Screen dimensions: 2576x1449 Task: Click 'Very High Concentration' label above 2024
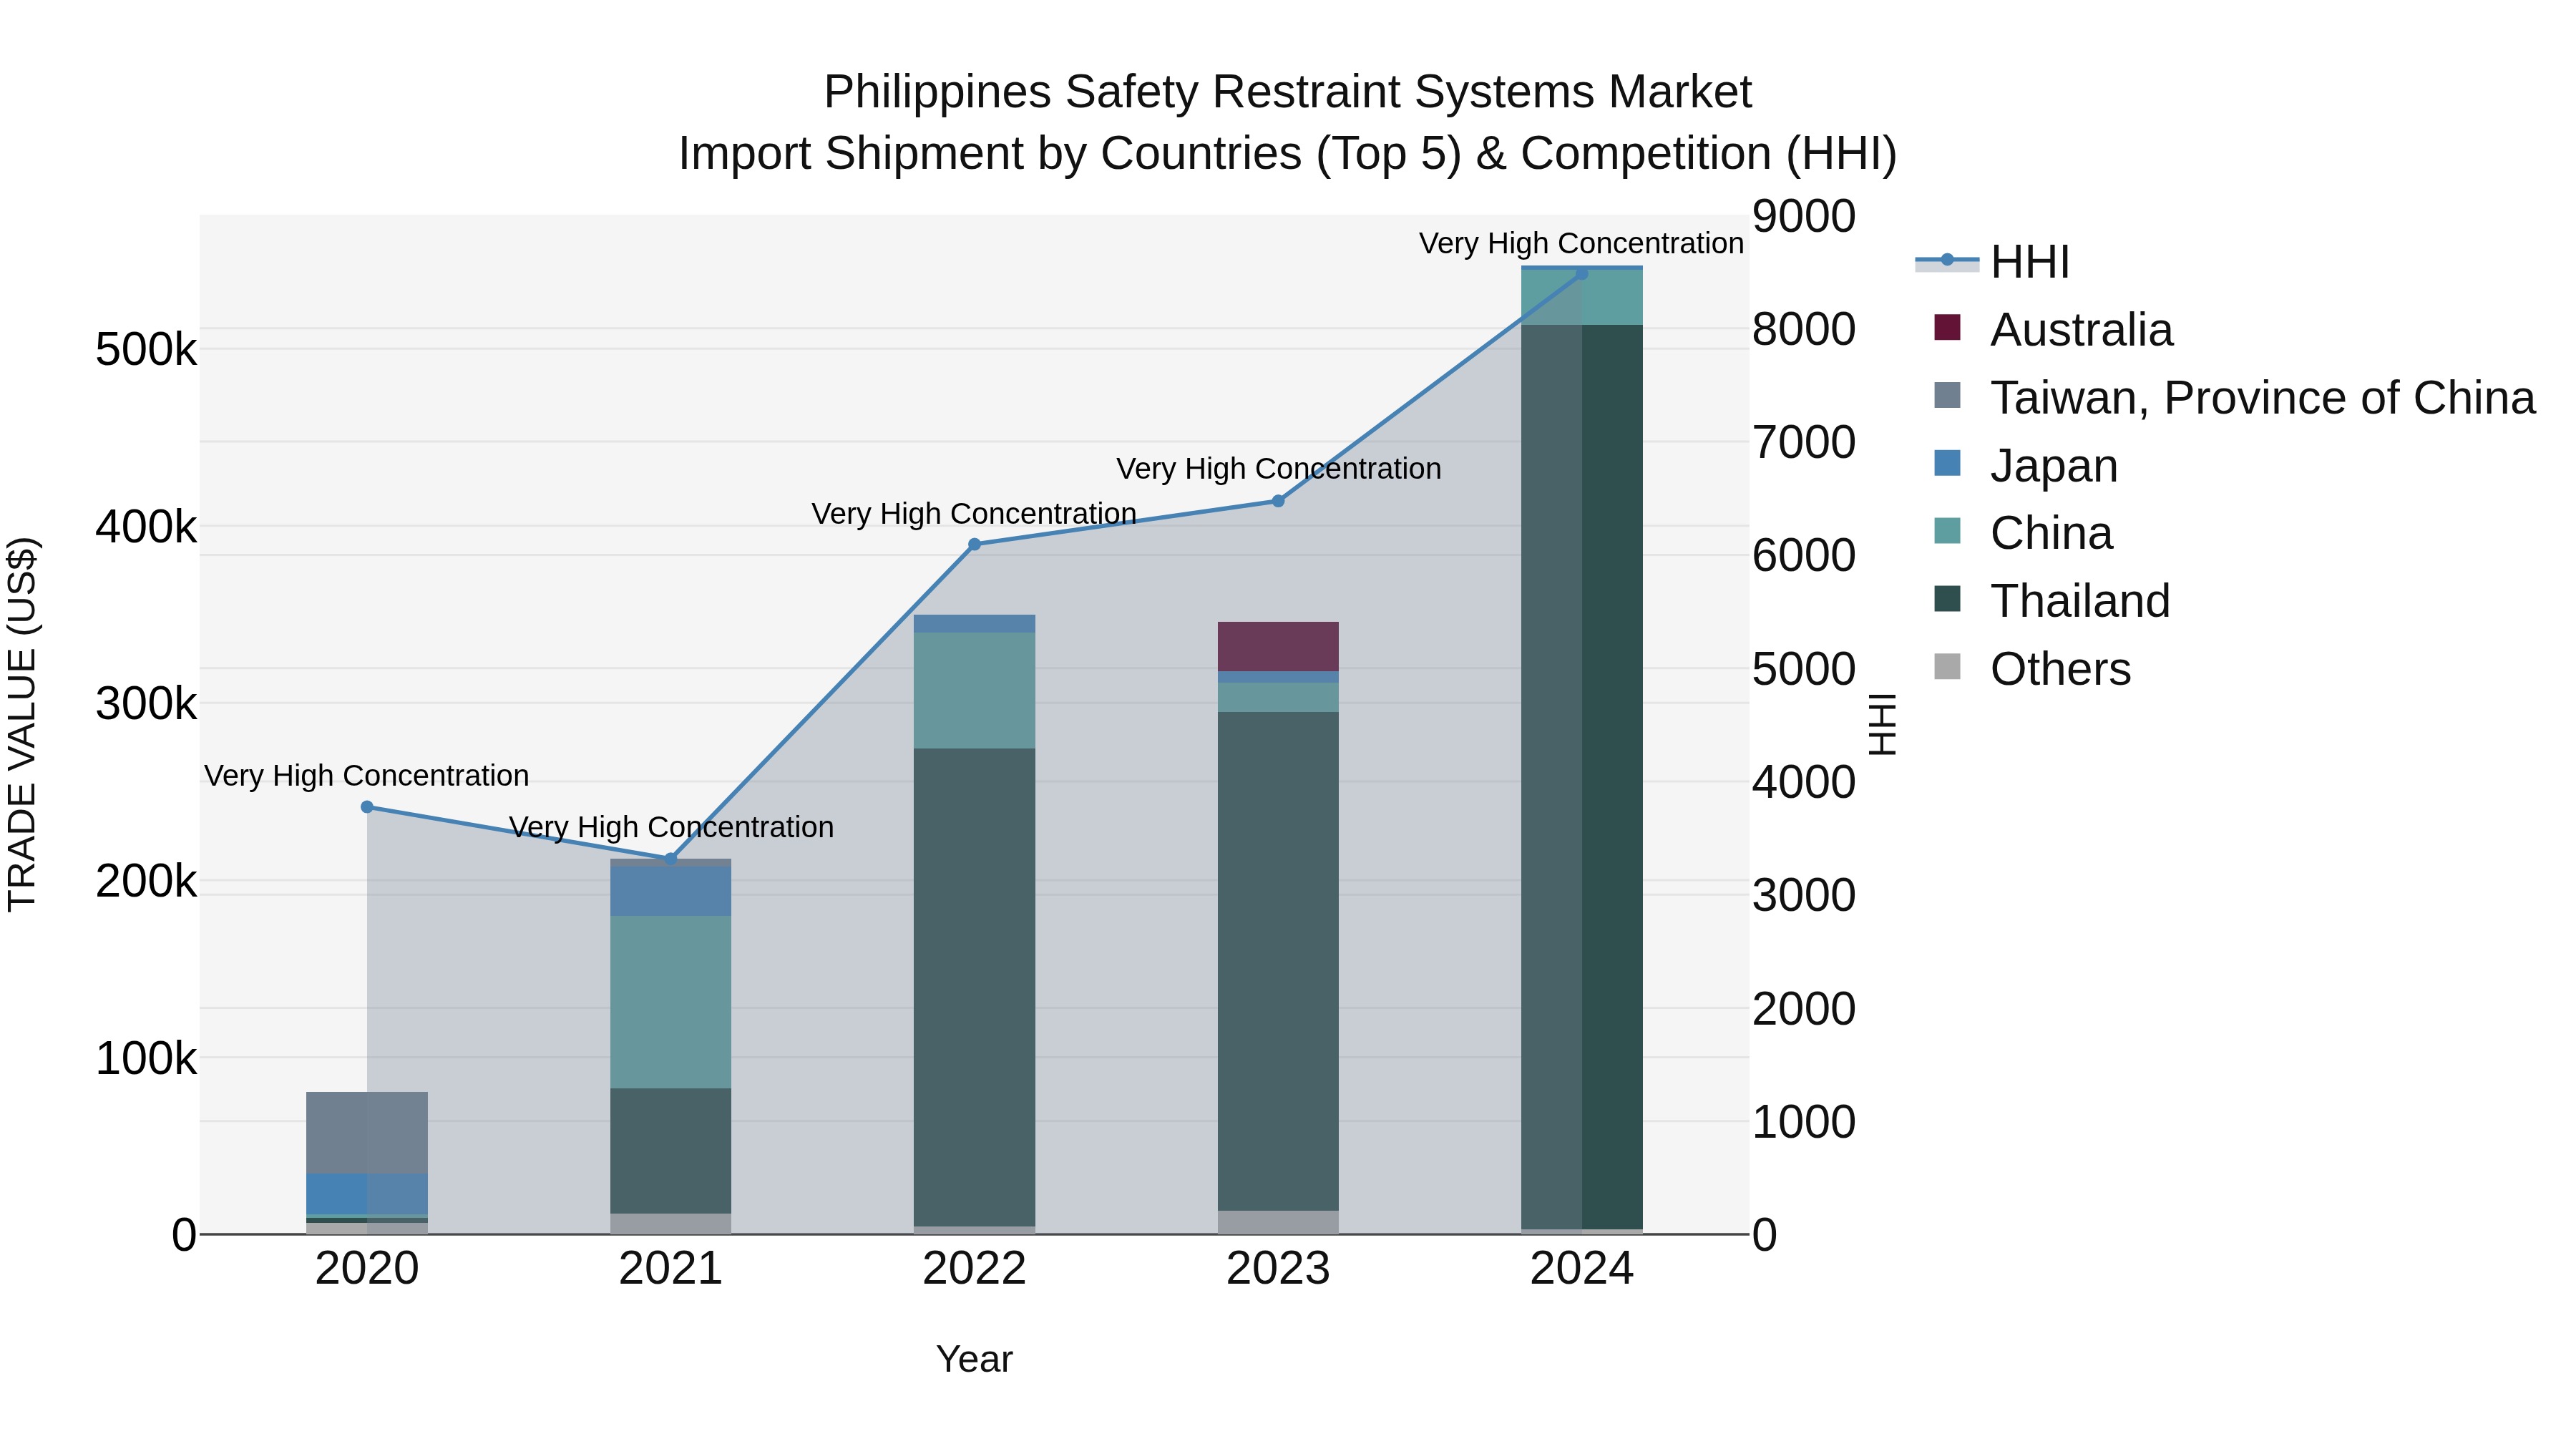1582,243
